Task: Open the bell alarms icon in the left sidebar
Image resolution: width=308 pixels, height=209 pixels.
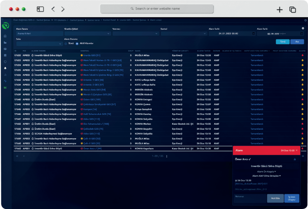Action: [x=5, y=68]
